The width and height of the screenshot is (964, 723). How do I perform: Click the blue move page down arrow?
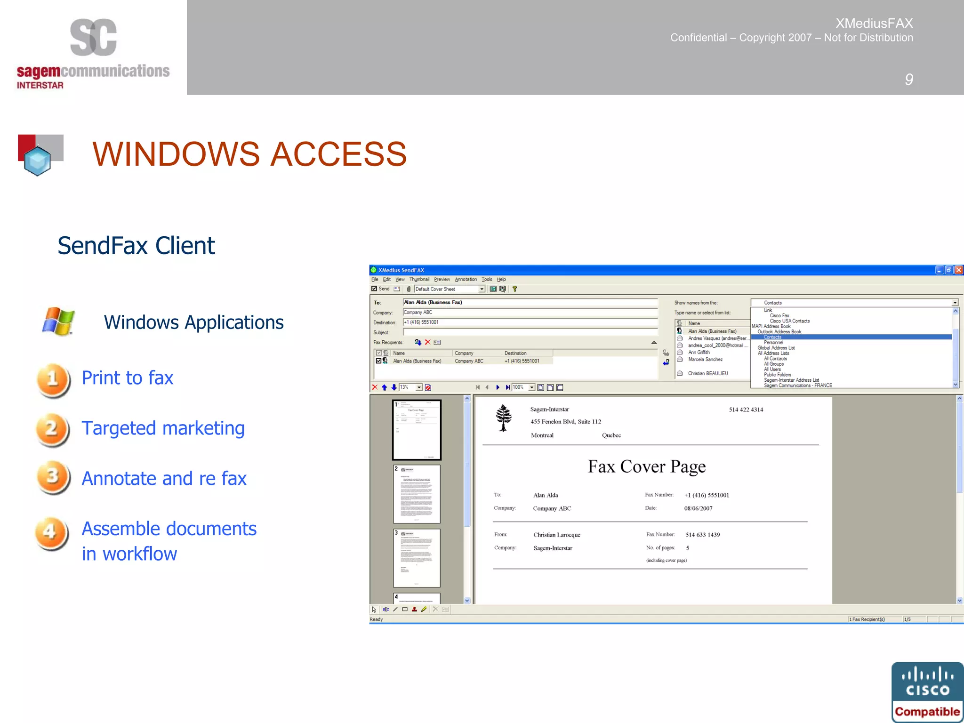pos(394,387)
